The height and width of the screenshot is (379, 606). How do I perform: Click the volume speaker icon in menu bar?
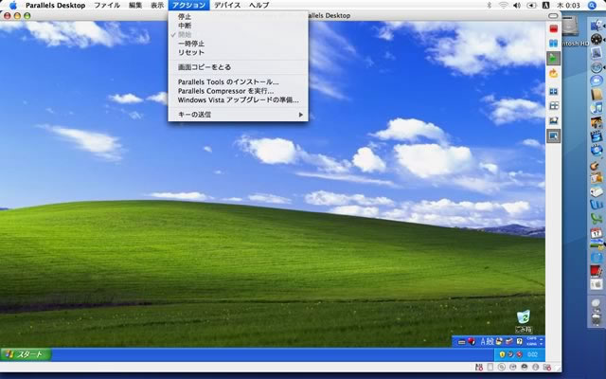(x=517, y=5)
